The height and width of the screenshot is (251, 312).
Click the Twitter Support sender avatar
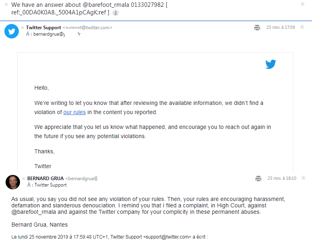(12, 31)
